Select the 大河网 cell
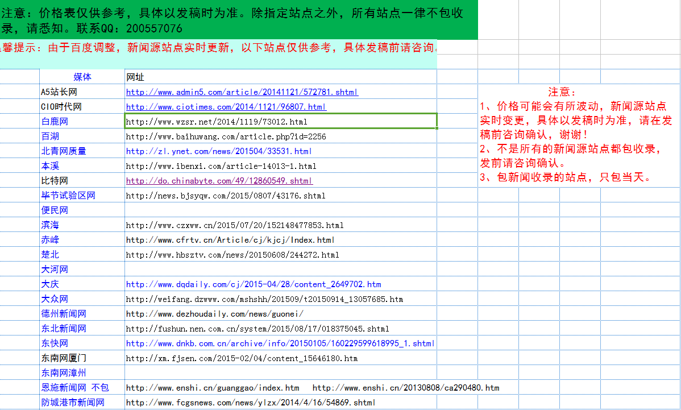The image size is (681, 410). tap(82, 270)
